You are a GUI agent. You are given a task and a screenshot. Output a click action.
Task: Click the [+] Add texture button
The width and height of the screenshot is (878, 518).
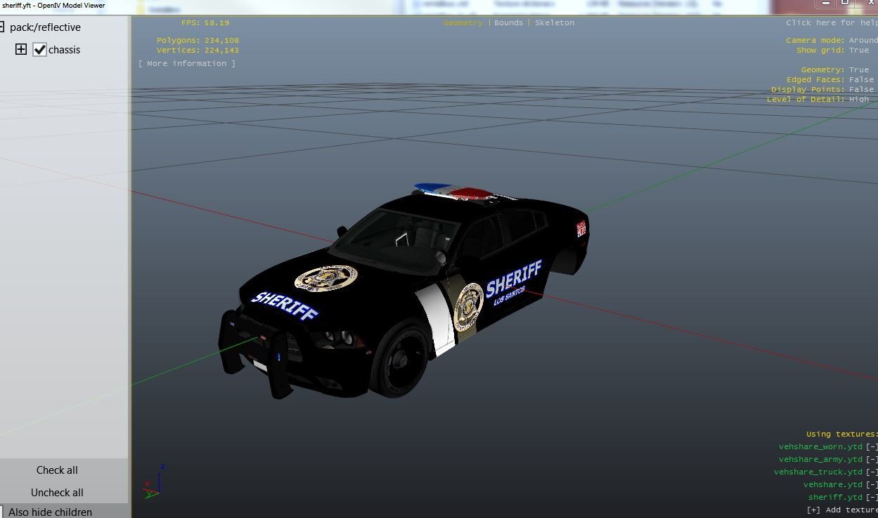pos(842,510)
